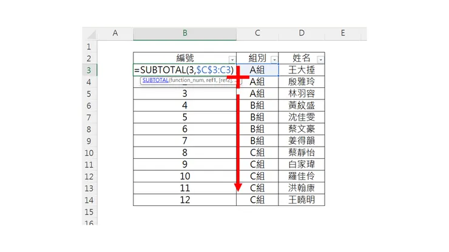Open the 姓名 column filter dropdown
The height and width of the screenshot is (252, 449).
click(x=321, y=60)
